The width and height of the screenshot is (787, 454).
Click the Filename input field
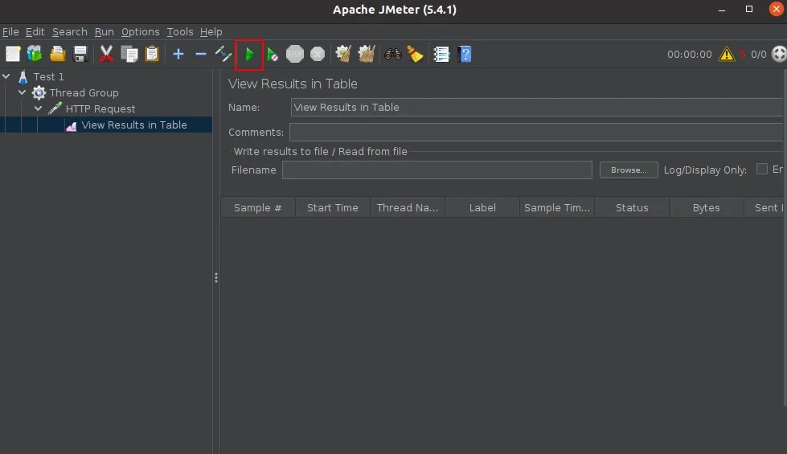(x=437, y=170)
